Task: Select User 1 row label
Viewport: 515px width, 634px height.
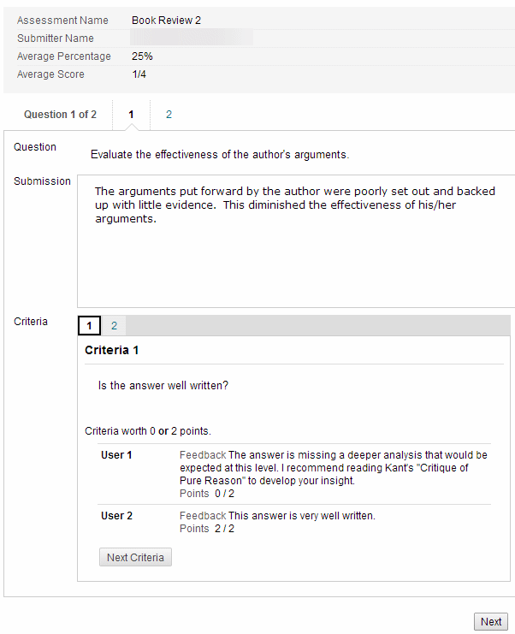Action: [117, 455]
